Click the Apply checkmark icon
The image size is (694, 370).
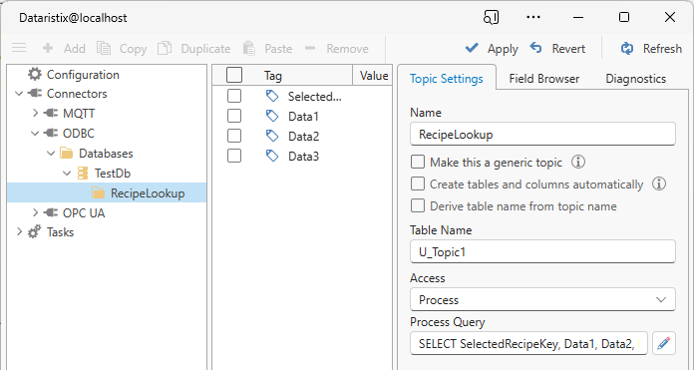click(x=472, y=47)
